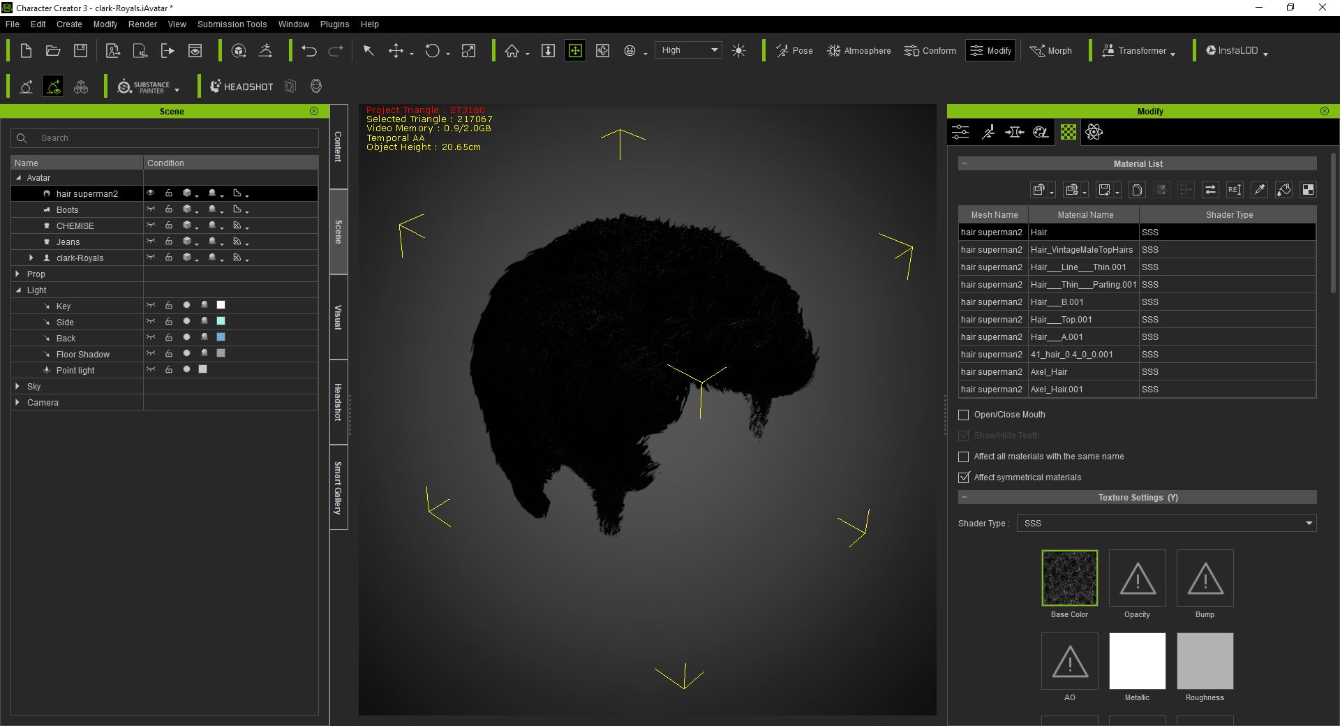Screen dimensions: 1340x726
Task: Switch to the Content side tab
Action: 338,147
